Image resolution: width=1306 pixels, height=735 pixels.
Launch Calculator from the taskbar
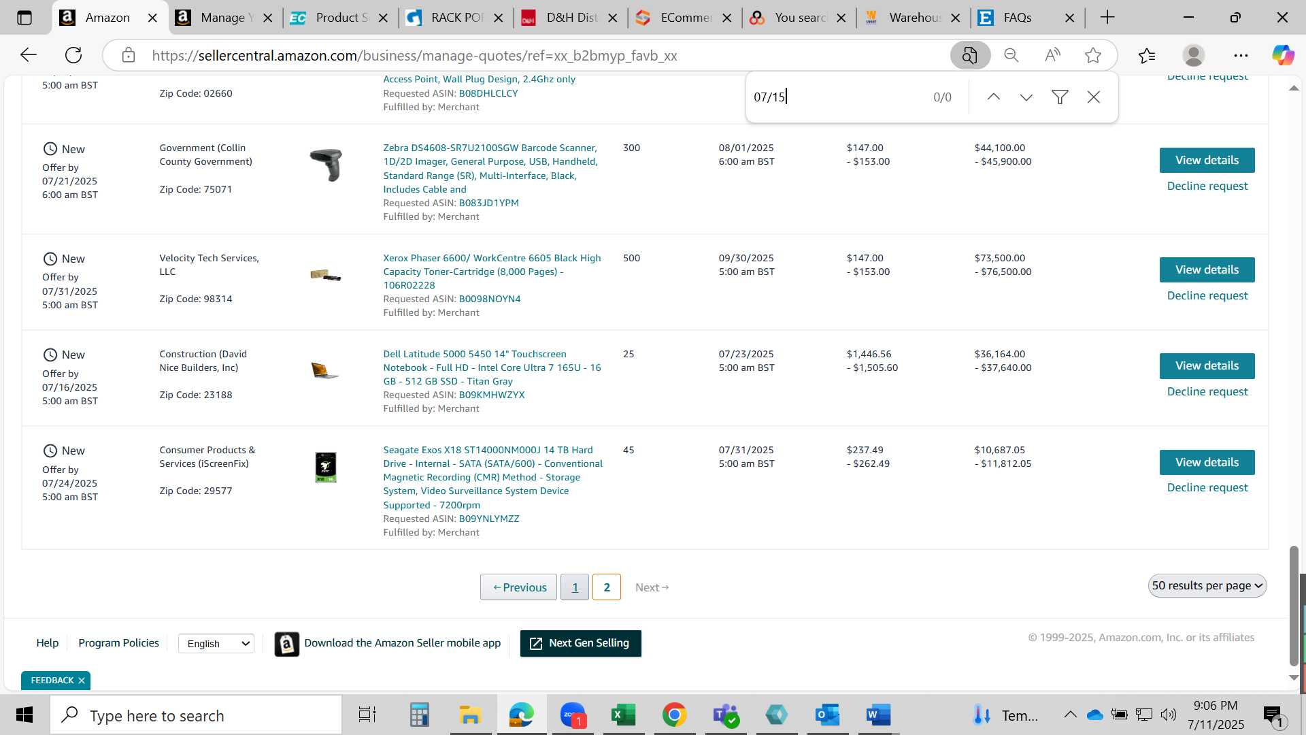[419, 715]
